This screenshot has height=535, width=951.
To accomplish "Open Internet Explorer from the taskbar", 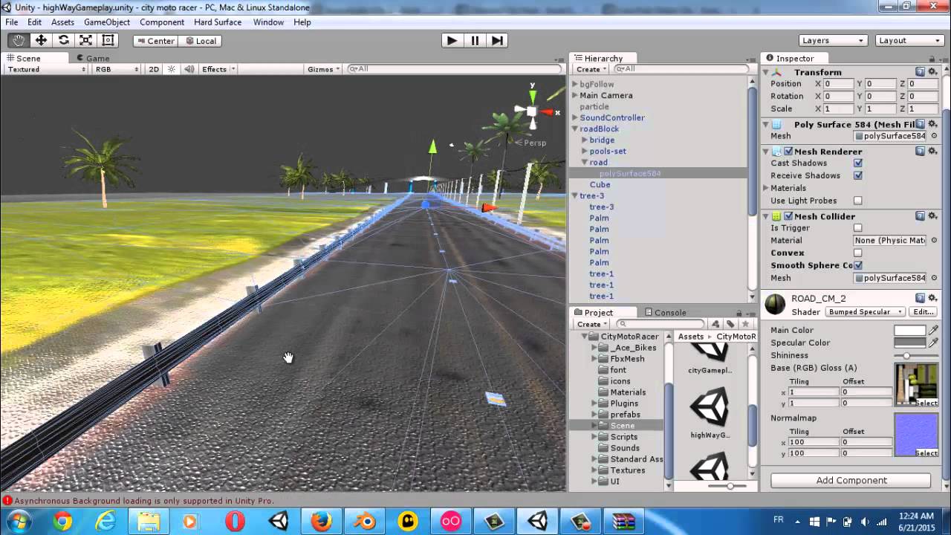I will [106, 522].
